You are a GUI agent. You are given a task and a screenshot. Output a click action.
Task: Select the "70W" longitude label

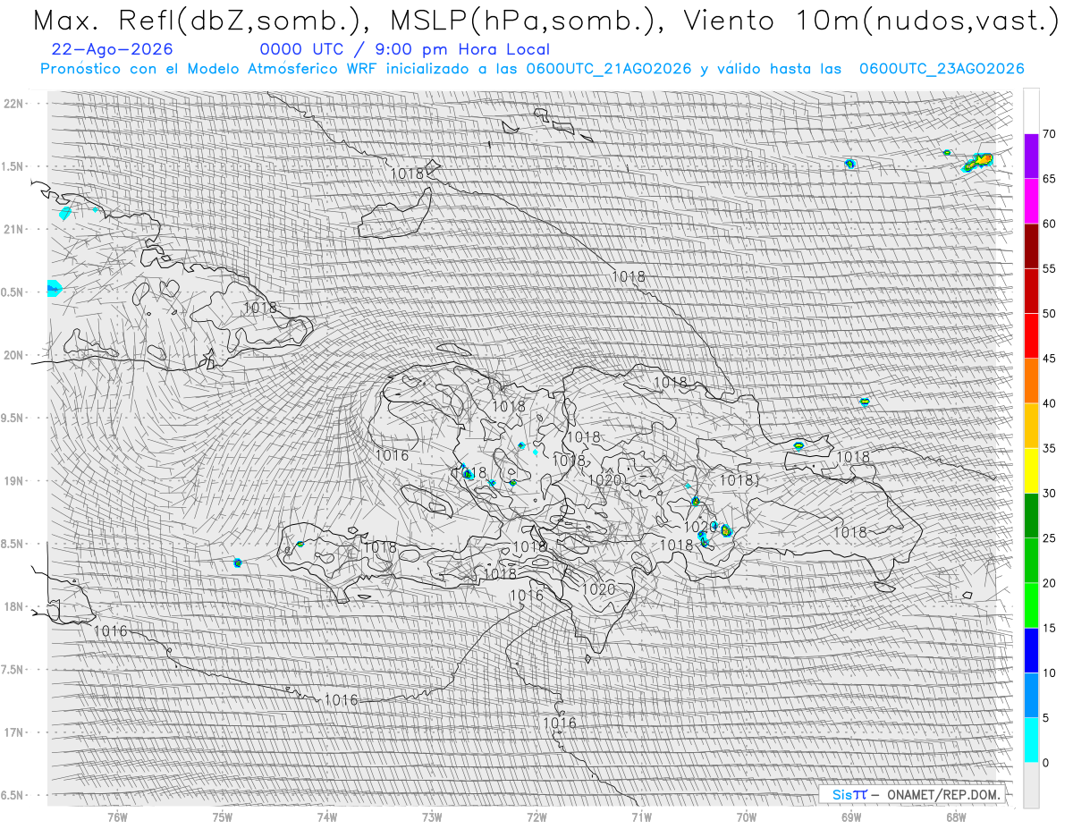click(x=746, y=816)
